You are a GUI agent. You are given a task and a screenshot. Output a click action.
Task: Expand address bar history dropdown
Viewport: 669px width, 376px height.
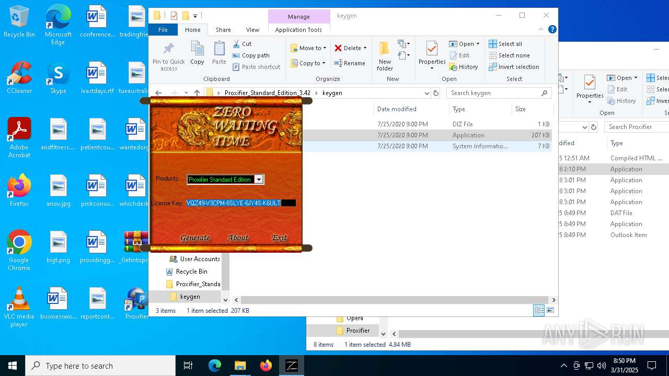click(x=427, y=93)
